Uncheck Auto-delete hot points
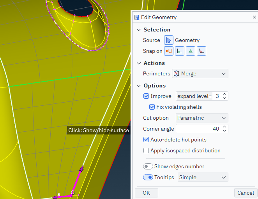This screenshot has height=199, width=258. coord(147,140)
